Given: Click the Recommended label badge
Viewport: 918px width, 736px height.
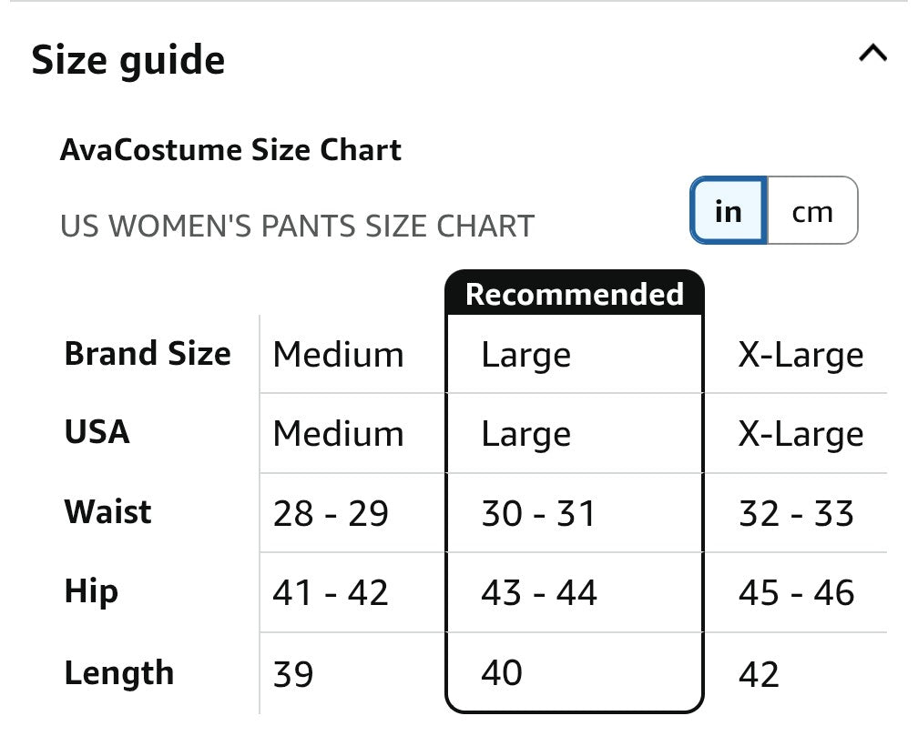Looking at the screenshot, I should (x=575, y=294).
